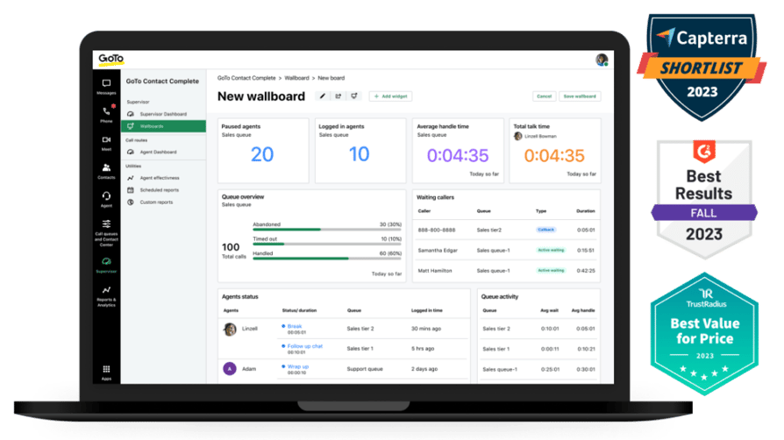The width and height of the screenshot is (784, 440).
Task: Click the Average handle time value
Action: (458, 156)
